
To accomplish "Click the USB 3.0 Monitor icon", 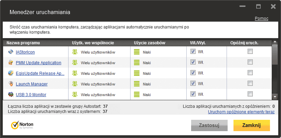I will [x=11, y=95].
